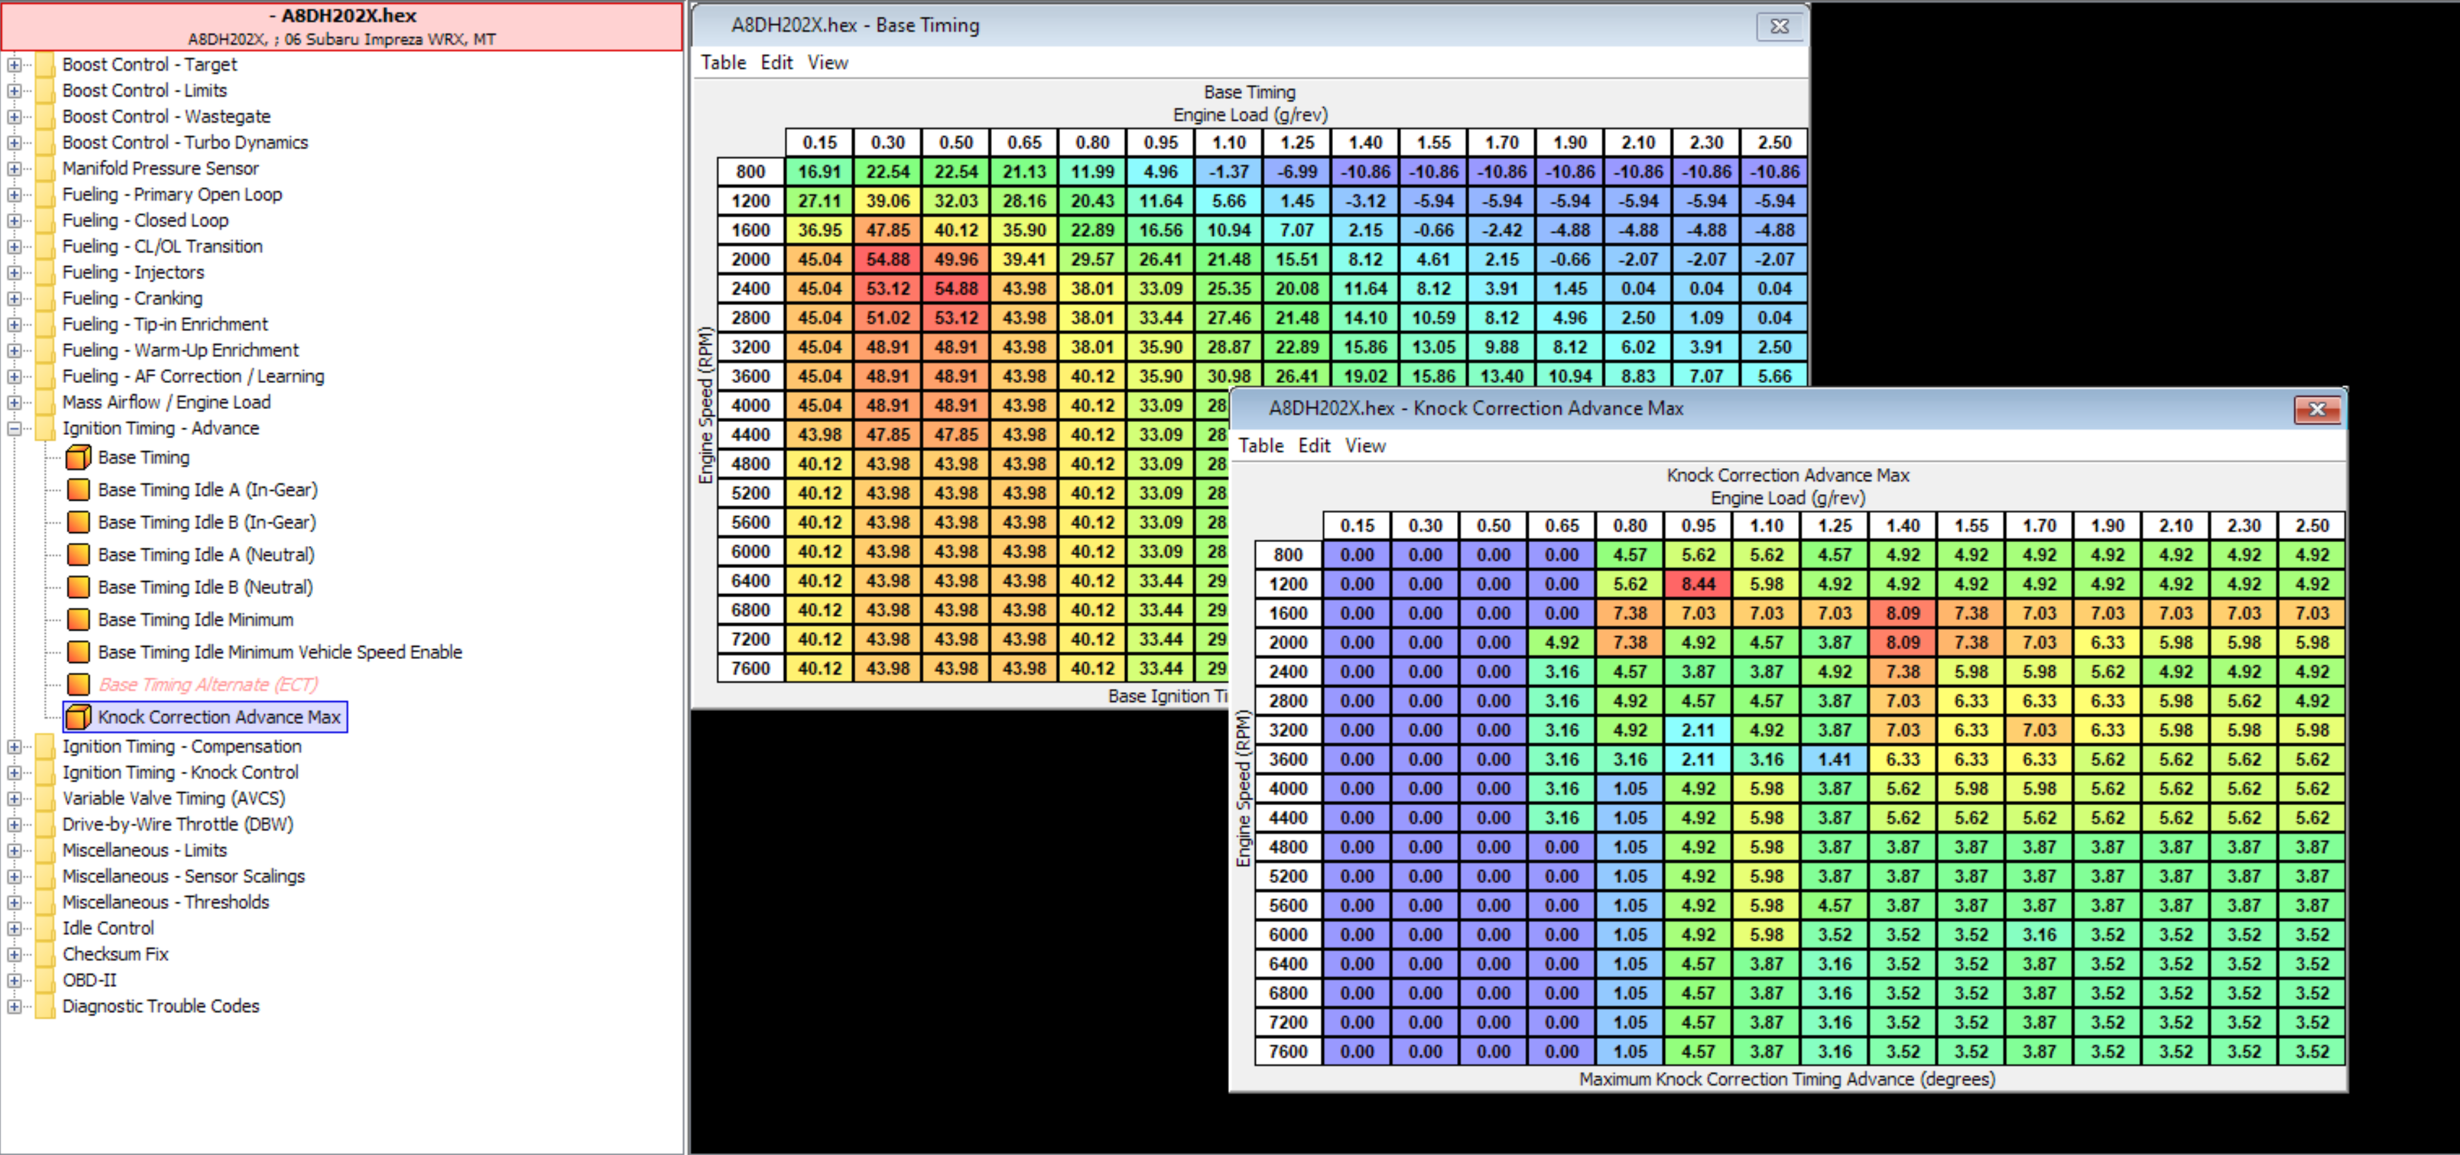Click 51.02 cell in Base Timing table
The width and height of the screenshot is (2460, 1155).
pyautogui.click(x=887, y=318)
